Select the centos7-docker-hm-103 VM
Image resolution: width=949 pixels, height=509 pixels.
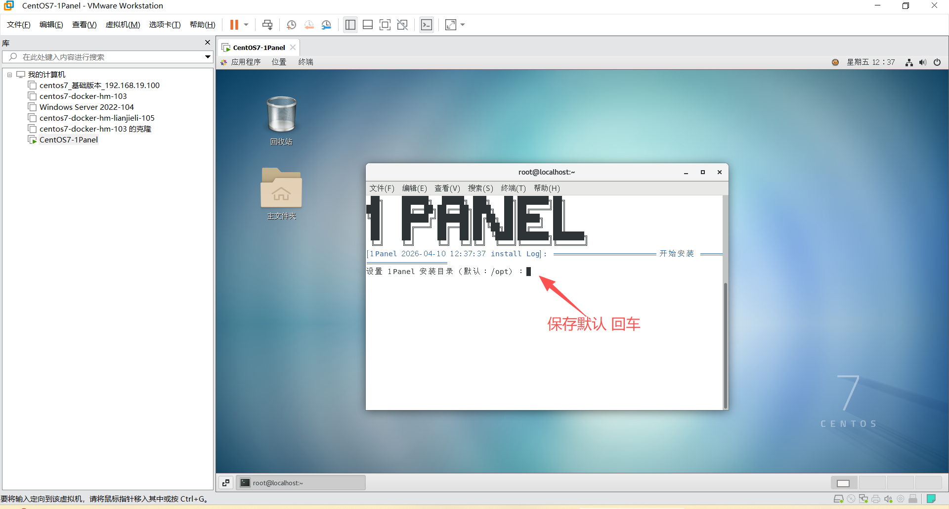[x=78, y=96]
